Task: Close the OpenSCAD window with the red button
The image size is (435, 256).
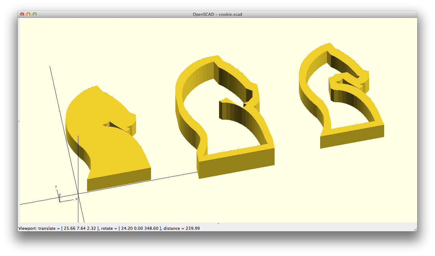Action: point(22,14)
